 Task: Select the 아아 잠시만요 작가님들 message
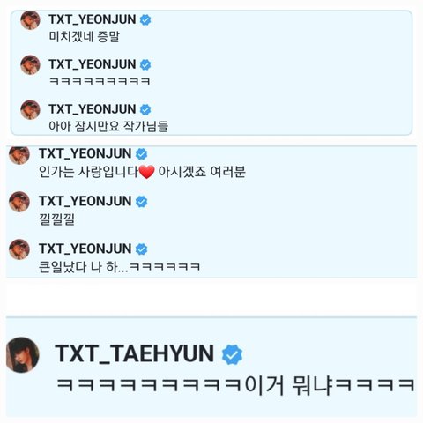pos(108,126)
